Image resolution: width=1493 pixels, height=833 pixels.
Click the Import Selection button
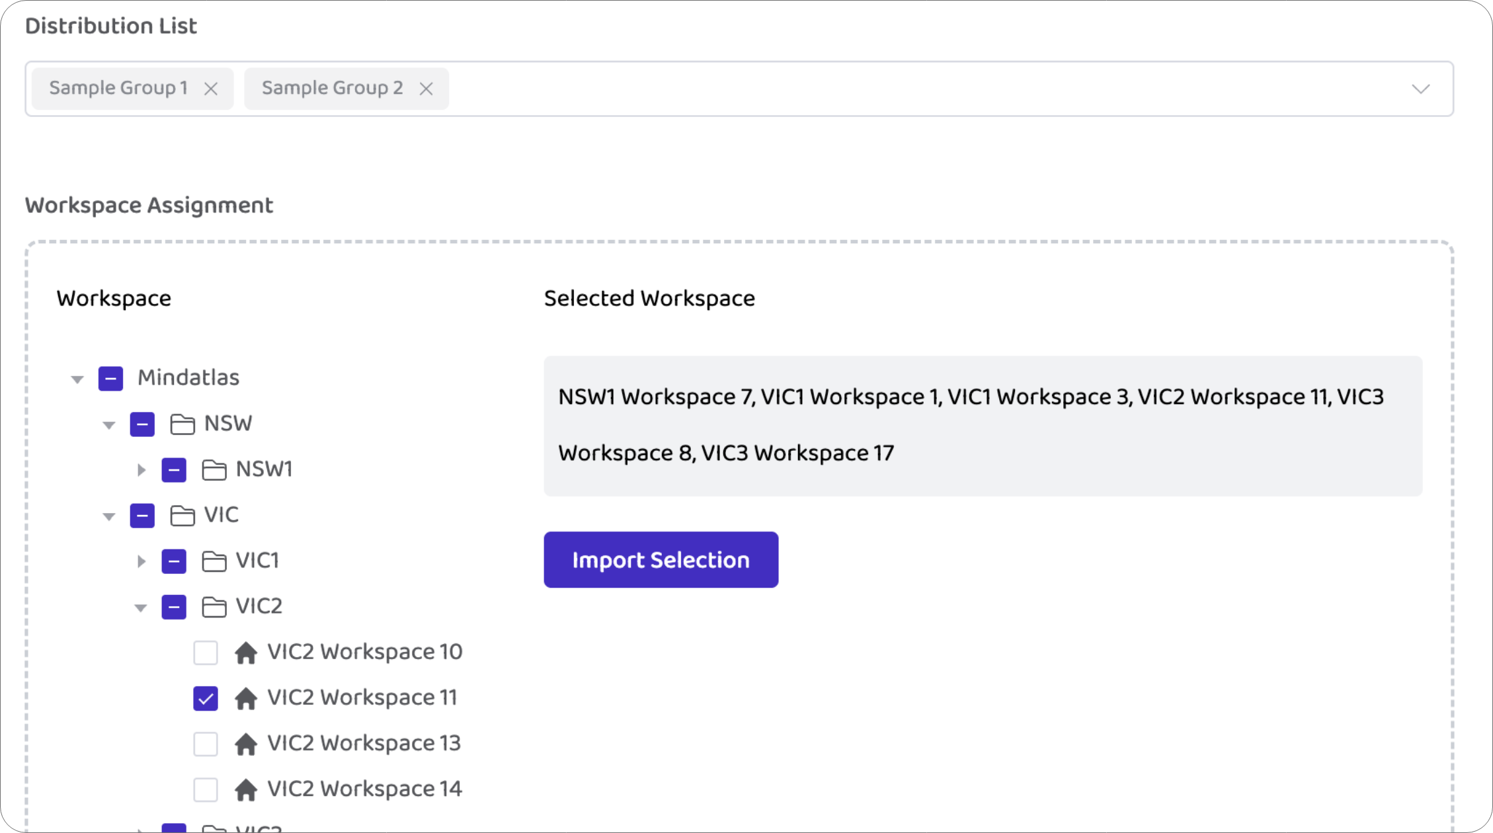click(660, 559)
